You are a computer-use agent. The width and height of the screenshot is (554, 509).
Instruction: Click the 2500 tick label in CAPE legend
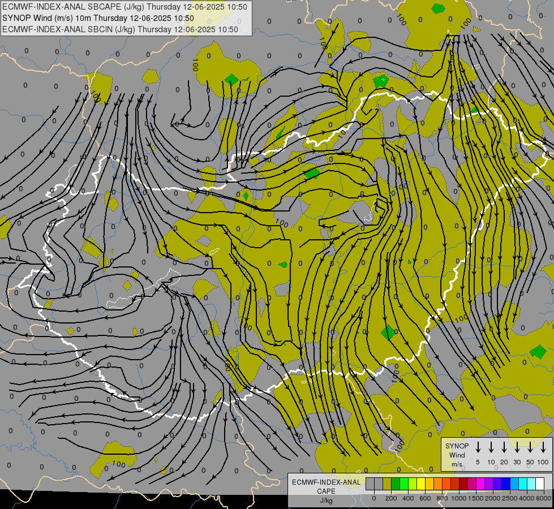[510, 498]
